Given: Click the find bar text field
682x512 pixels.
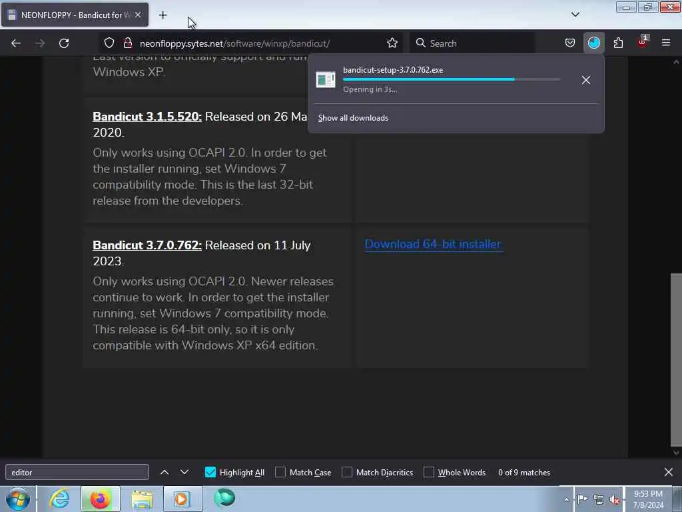Looking at the screenshot, I should click(77, 473).
